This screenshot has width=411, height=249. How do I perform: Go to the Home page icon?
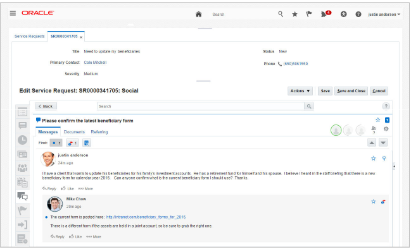coord(199,14)
